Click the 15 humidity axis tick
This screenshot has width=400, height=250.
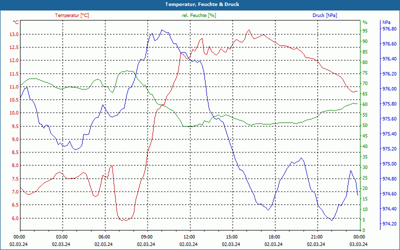[365, 199]
